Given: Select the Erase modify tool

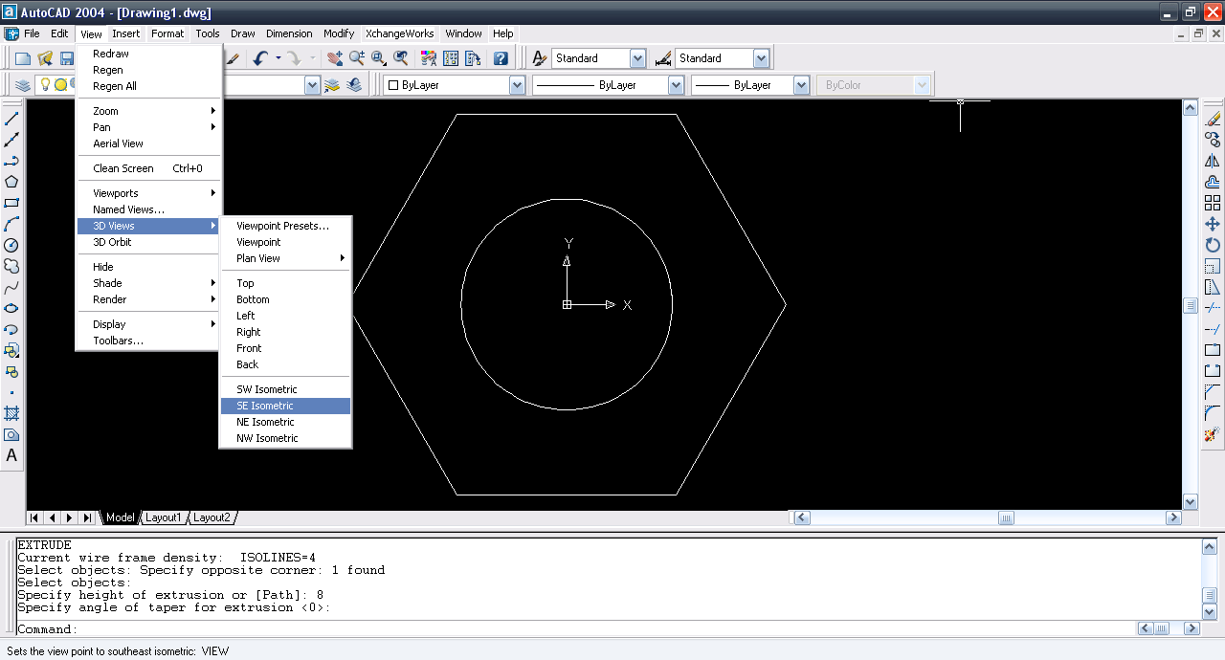Looking at the screenshot, I should (x=1213, y=119).
